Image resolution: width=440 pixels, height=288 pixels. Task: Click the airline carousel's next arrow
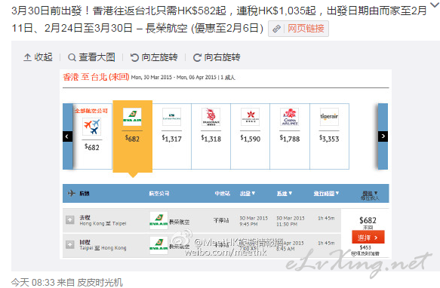(x=383, y=136)
